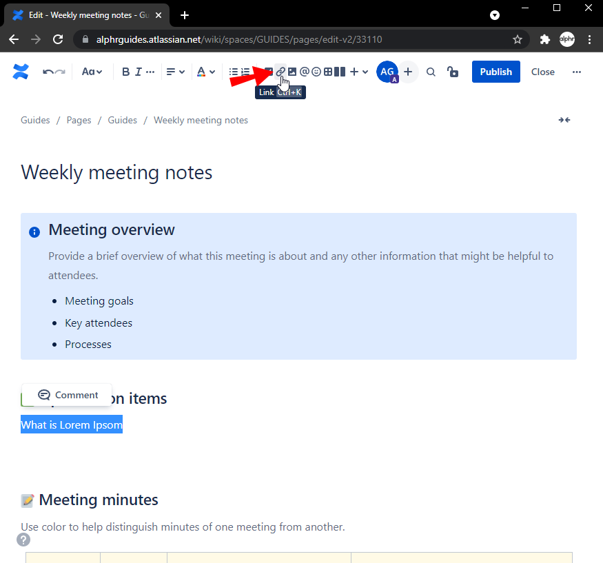Open the help question mark button
The height and width of the screenshot is (563, 603).
pos(23,540)
